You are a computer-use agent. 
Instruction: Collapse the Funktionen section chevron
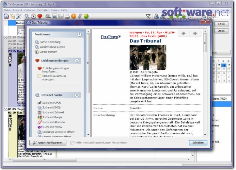point(80,34)
